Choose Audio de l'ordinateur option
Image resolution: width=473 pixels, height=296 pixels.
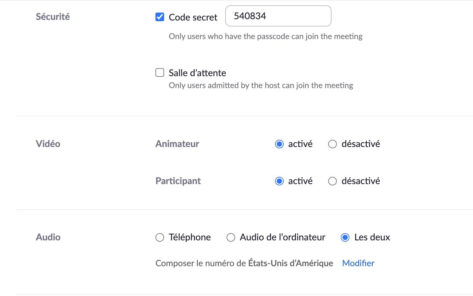click(x=231, y=237)
